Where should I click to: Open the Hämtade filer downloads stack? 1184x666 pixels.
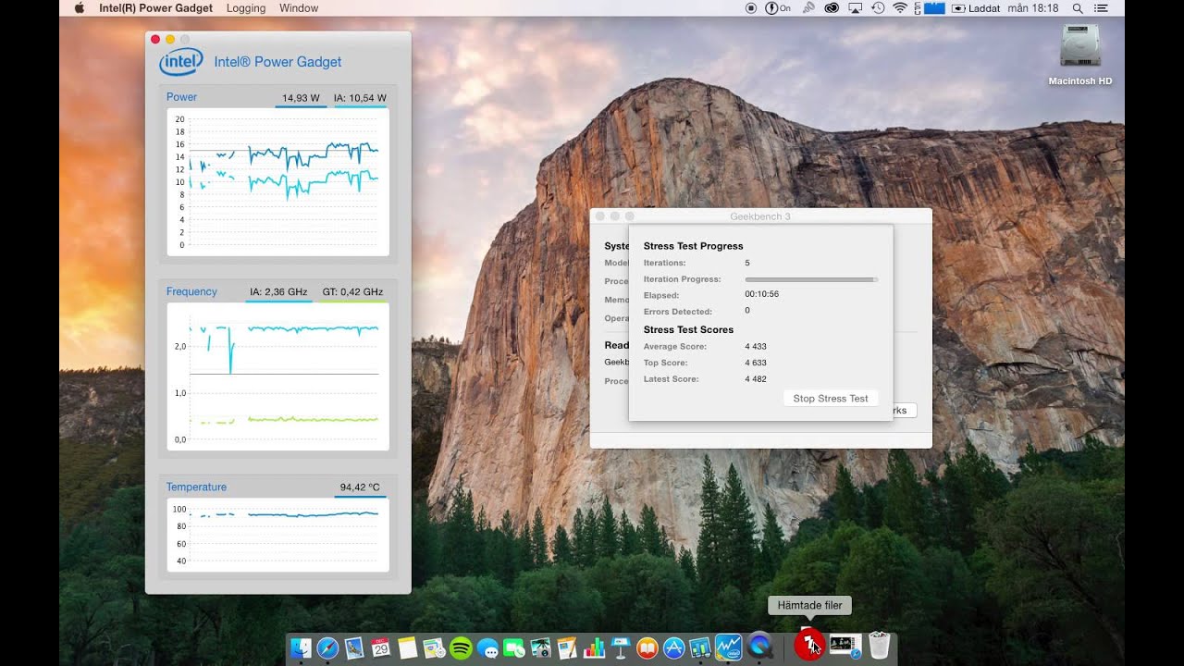coord(809,646)
